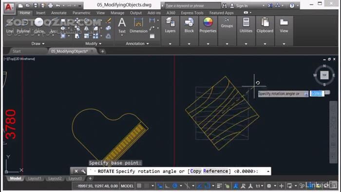Click the add layout plus button
This screenshot has width=341, height=192.
90,178
